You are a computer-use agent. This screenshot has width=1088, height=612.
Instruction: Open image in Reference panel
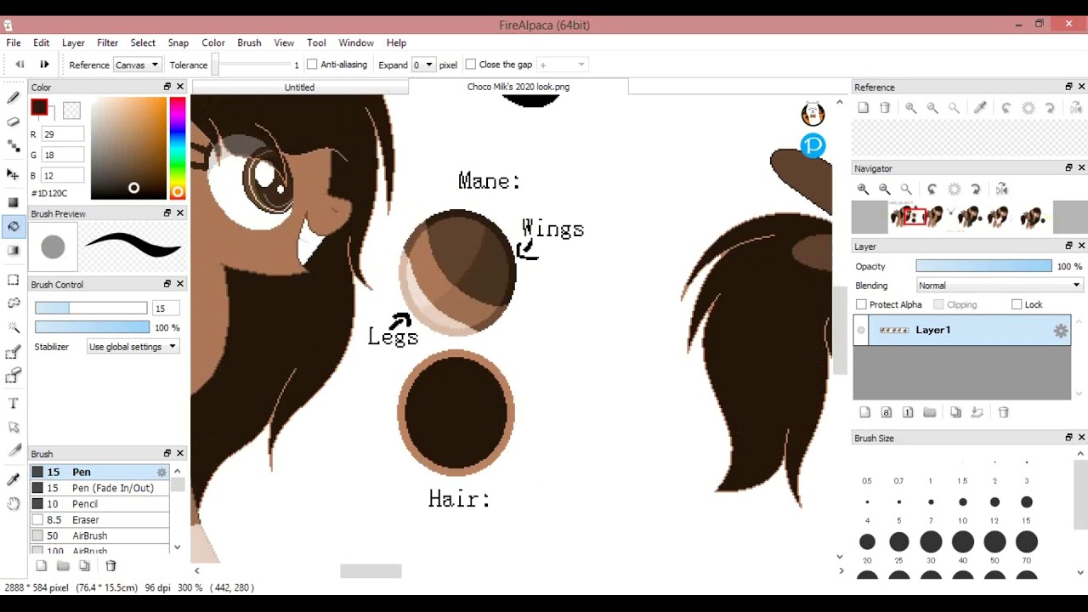click(864, 108)
